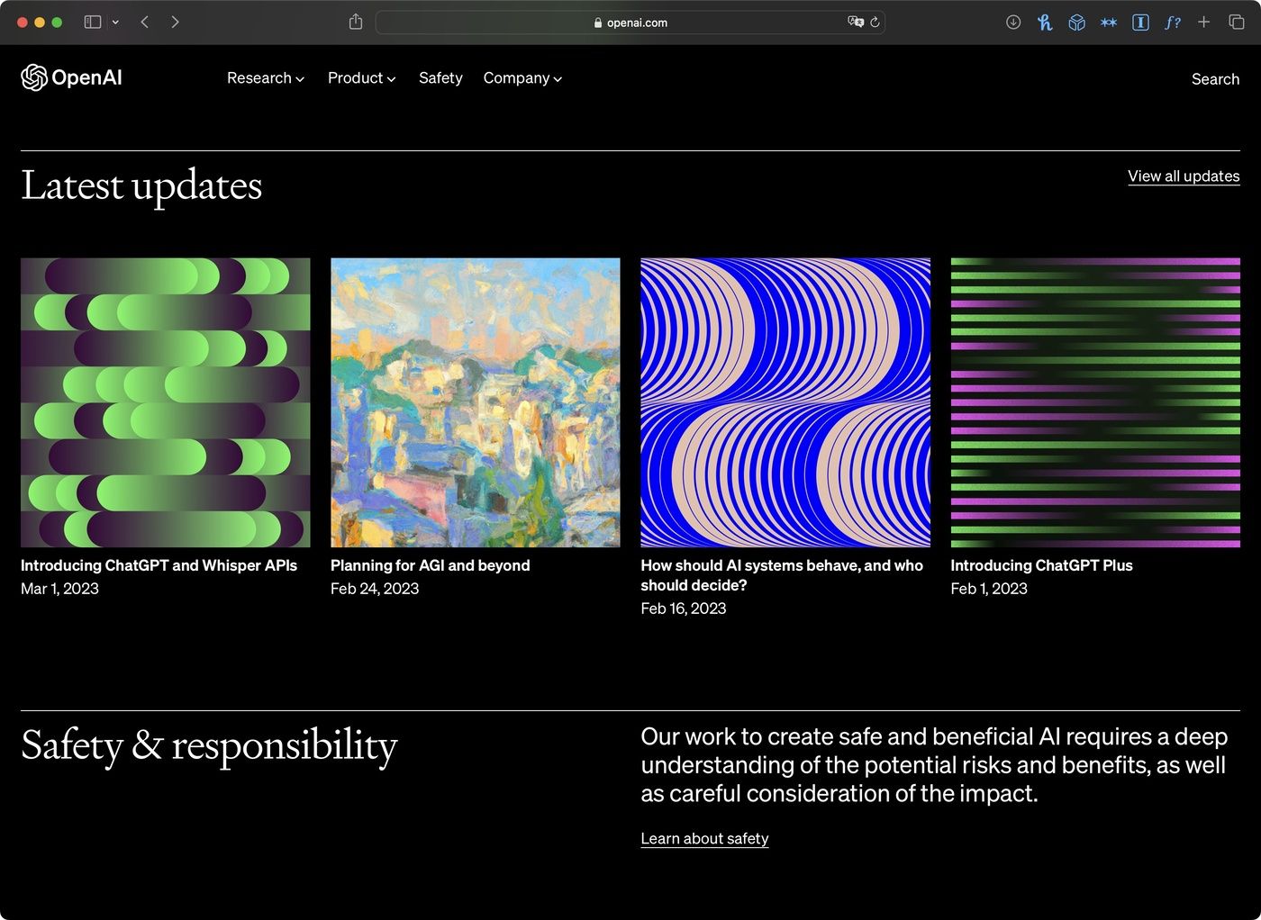Open the Company dropdown menu
This screenshot has width=1261, height=920.
pos(522,78)
